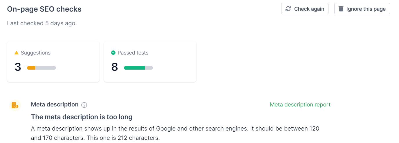Click the refresh icon in Check again

point(288,9)
